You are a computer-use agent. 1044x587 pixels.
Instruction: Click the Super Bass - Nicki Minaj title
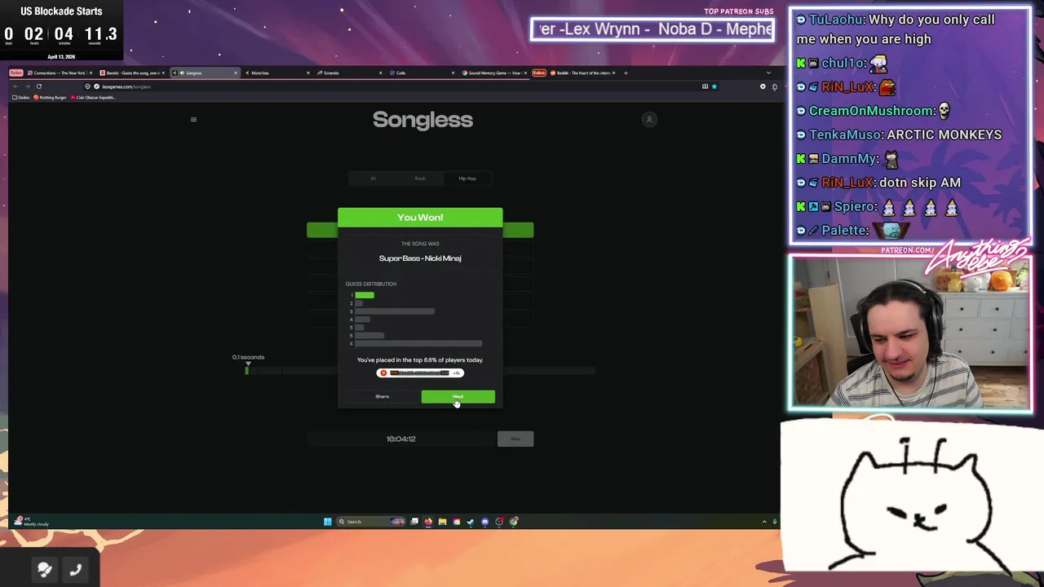click(420, 258)
